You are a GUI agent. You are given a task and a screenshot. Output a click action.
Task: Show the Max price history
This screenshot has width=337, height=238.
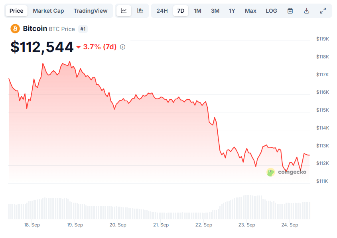tap(250, 11)
